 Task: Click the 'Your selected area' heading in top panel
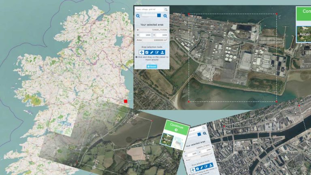pyautogui.click(x=152, y=25)
